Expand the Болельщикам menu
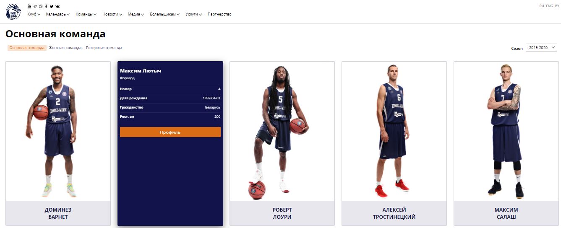 tap(165, 14)
